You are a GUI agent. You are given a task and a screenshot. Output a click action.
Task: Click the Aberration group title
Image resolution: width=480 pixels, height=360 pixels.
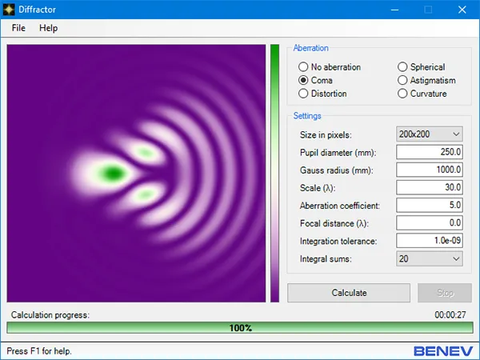click(x=310, y=48)
